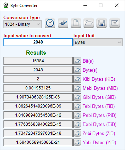125x150 pixels.
Task: Expand the Input Unit Bytes dropdown
Action: [98, 42]
